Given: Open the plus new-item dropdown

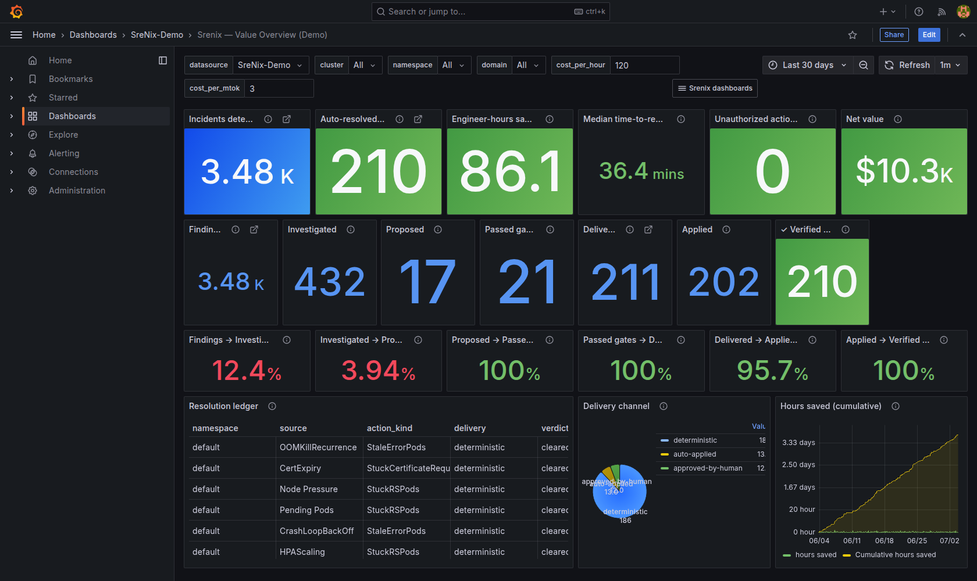Looking at the screenshot, I should coord(887,12).
